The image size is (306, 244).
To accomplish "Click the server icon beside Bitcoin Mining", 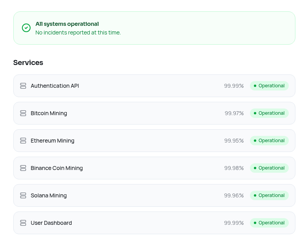I will coord(23,113).
